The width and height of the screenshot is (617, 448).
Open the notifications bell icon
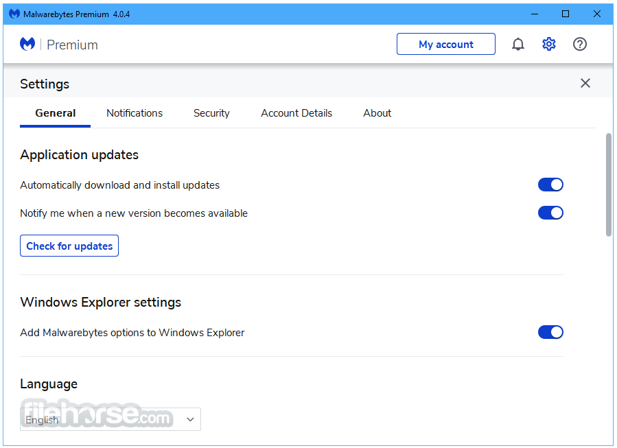coord(518,44)
